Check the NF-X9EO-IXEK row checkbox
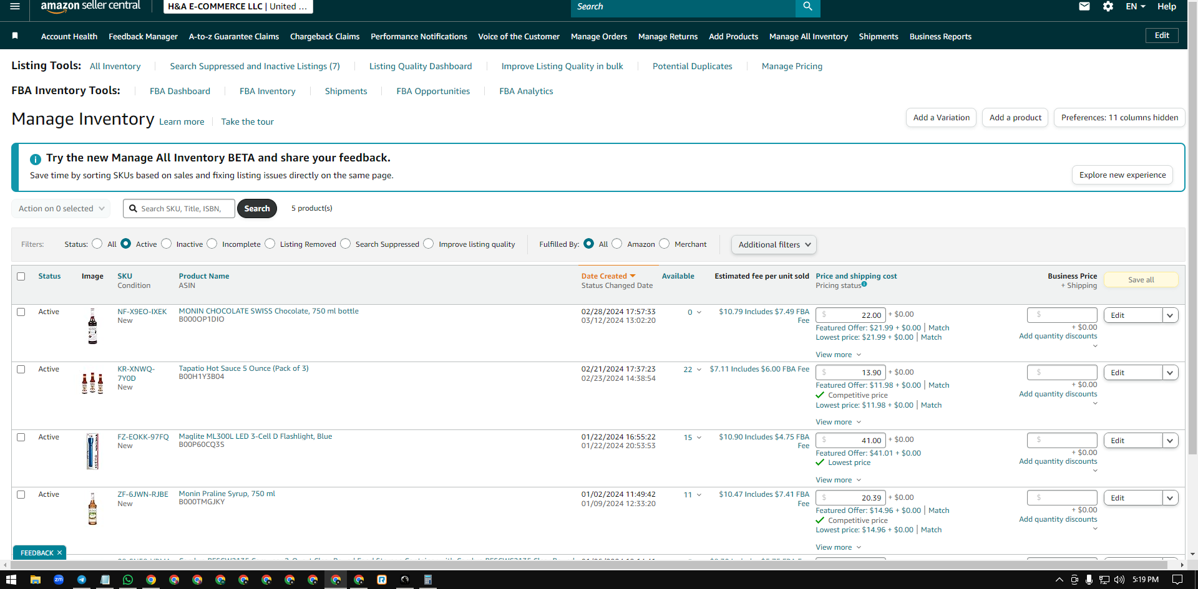This screenshot has height=589, width=1198. (21, 312)
